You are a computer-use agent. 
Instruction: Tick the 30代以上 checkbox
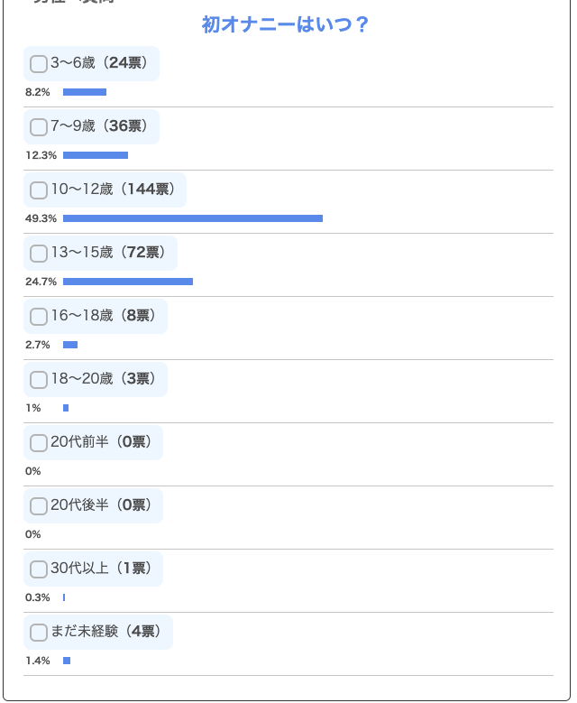39,569
